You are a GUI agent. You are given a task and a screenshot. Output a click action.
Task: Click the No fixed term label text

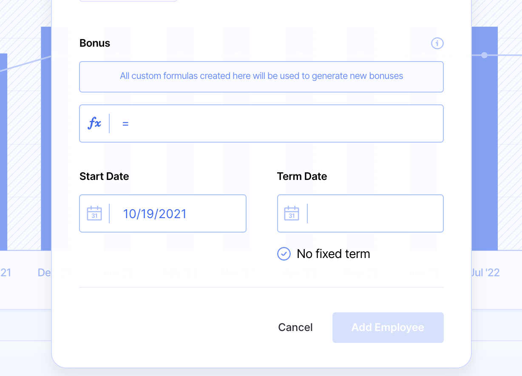(333, 254)
